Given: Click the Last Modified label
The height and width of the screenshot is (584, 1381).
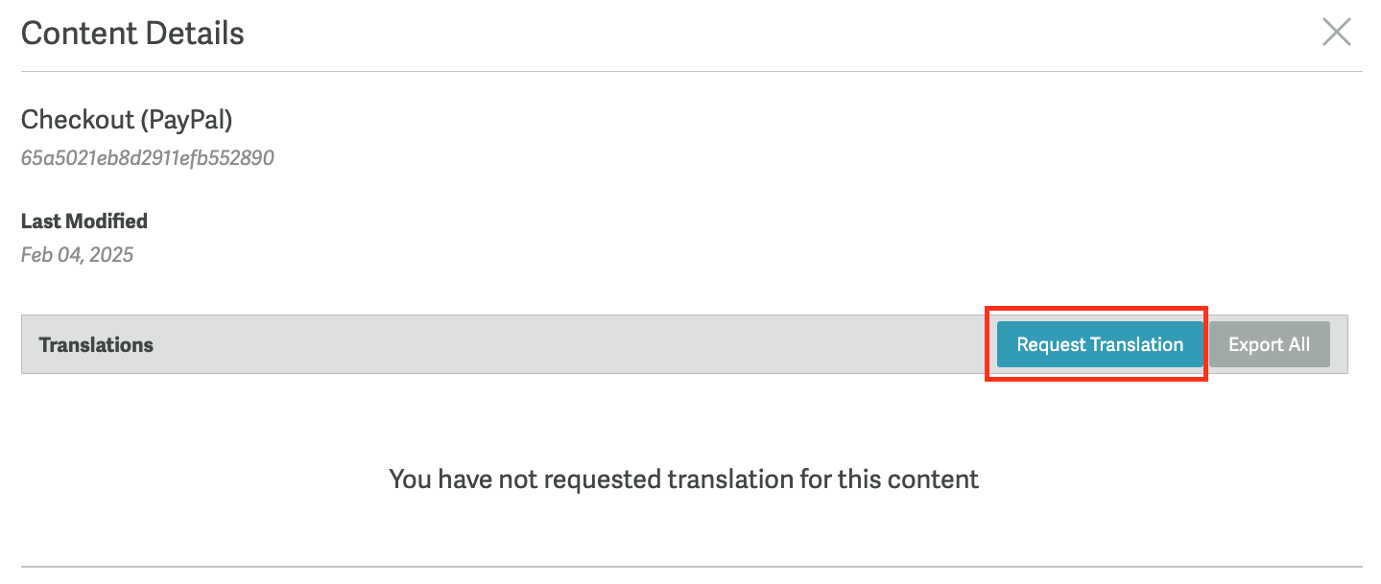Looking at the screenshot, I should coord(84,222).
